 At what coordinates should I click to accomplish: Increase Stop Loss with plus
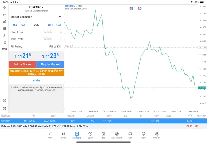coord(61,32)
